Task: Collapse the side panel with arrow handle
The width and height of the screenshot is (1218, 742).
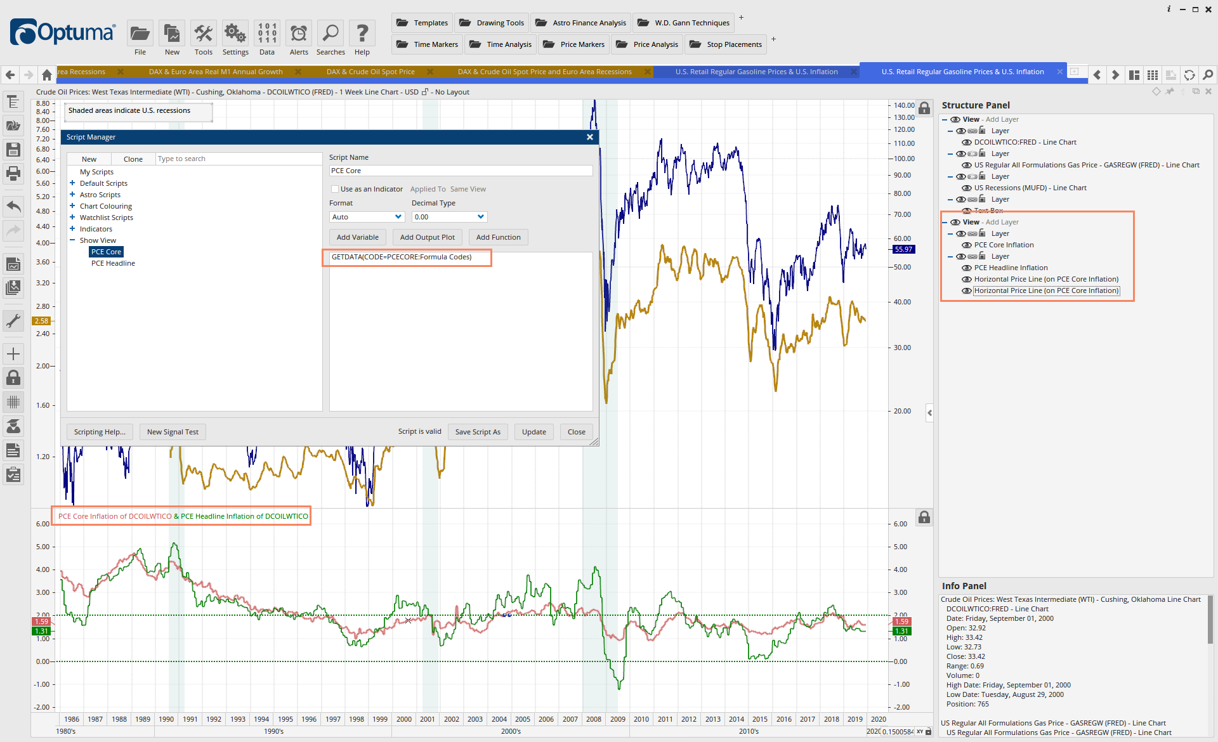Action: 929,413
